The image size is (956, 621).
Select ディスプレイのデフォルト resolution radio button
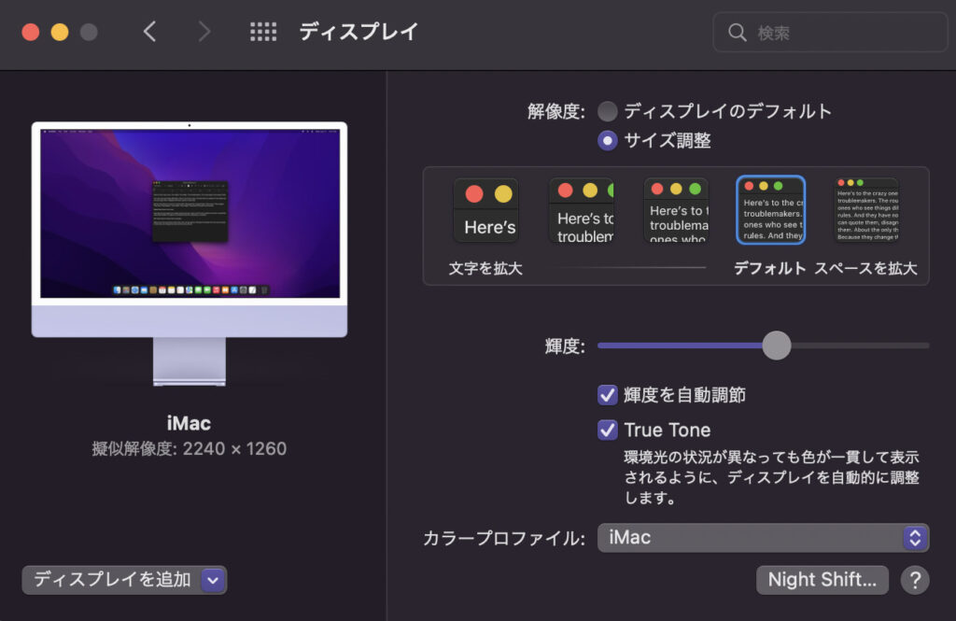click(x=607, y=112)
